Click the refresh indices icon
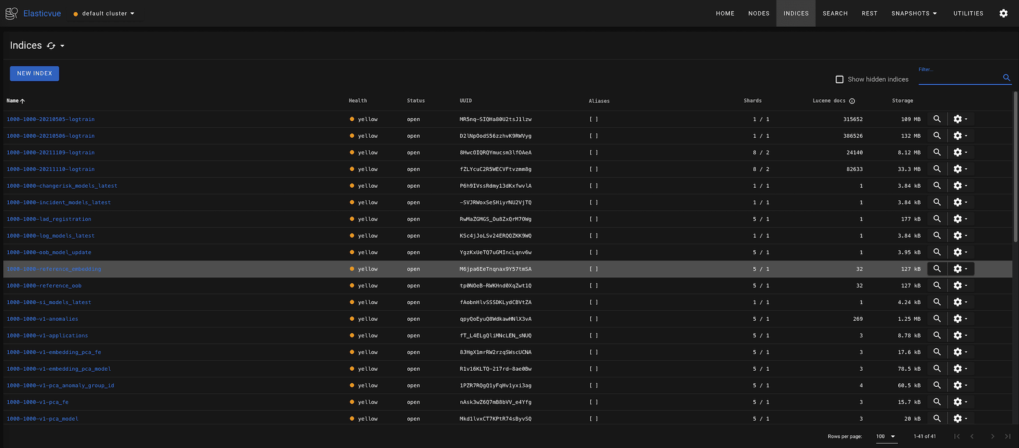1019x448 pixels. pyautogui.click(x=51, y=46)
